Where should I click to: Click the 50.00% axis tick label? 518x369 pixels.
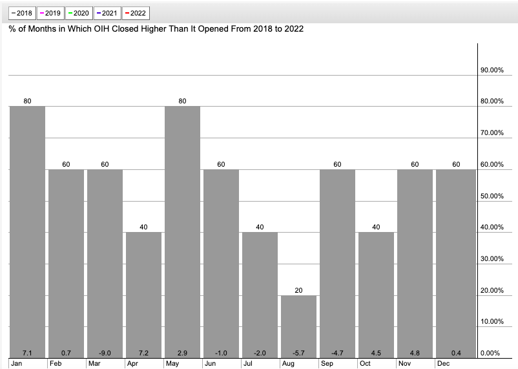click(x=492, y=196)
